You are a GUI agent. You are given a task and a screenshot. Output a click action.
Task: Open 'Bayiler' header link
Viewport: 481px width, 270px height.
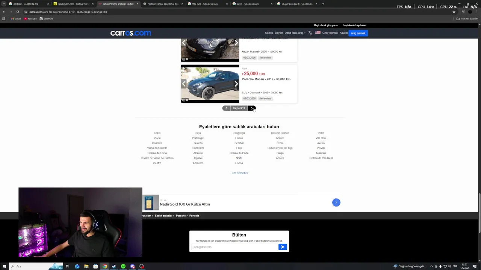[x=279, y=33]
